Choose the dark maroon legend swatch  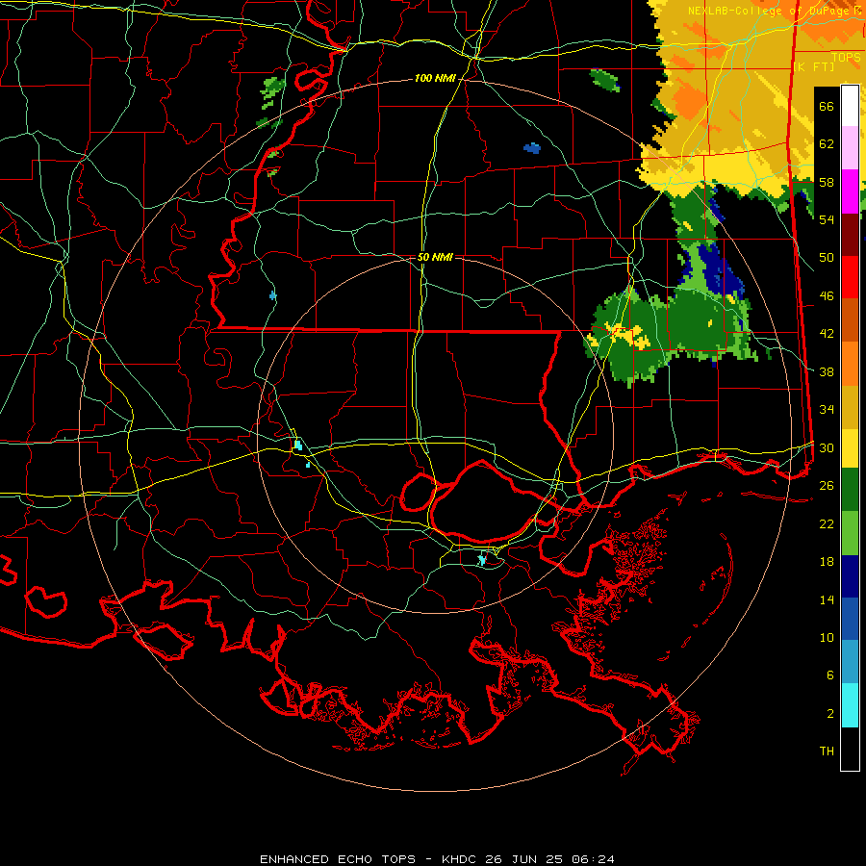pos(850,234)
